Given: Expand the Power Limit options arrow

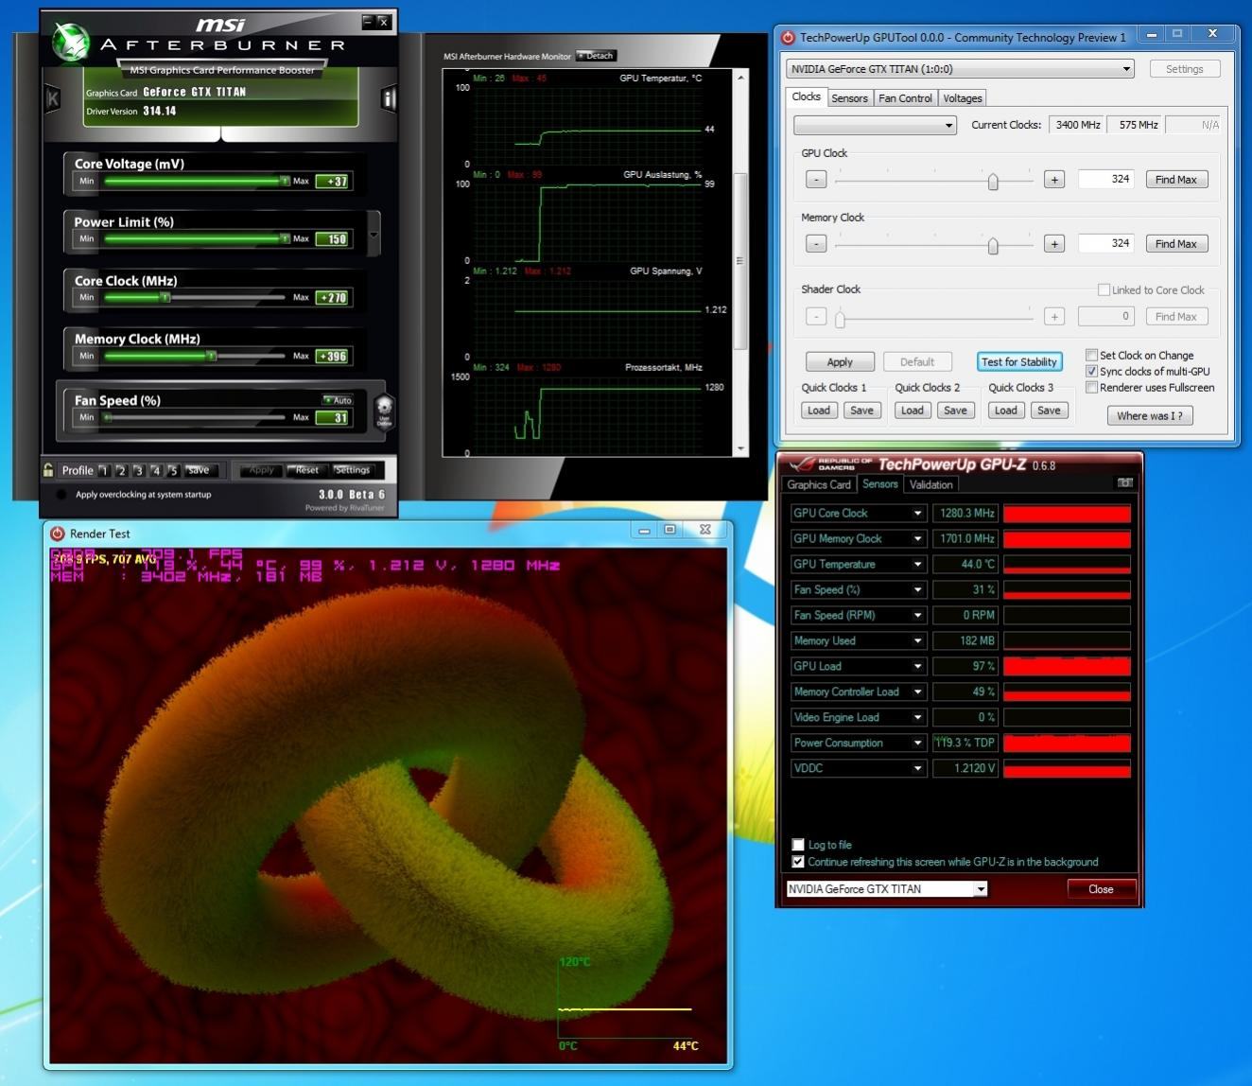Looking at the screenshot, I should (374, 235).
